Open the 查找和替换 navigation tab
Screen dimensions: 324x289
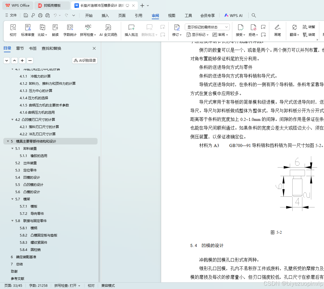tap(51, 48)
